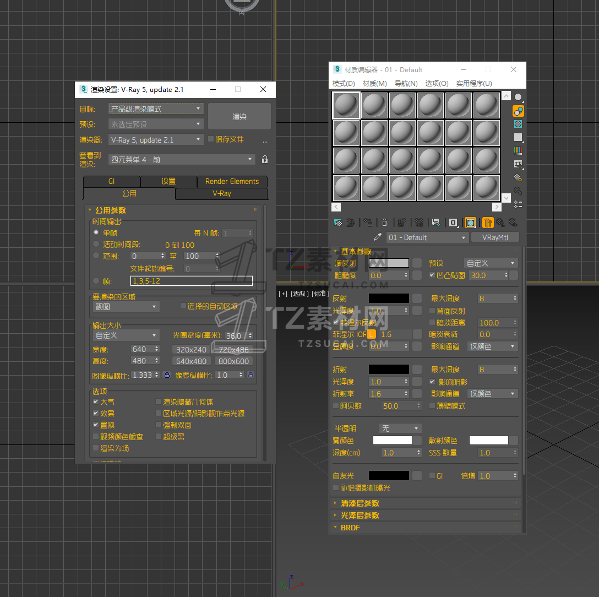The image size is (599, 597).
Task: Enable the 强制双面 checkbox
Action: coord(159,425)
